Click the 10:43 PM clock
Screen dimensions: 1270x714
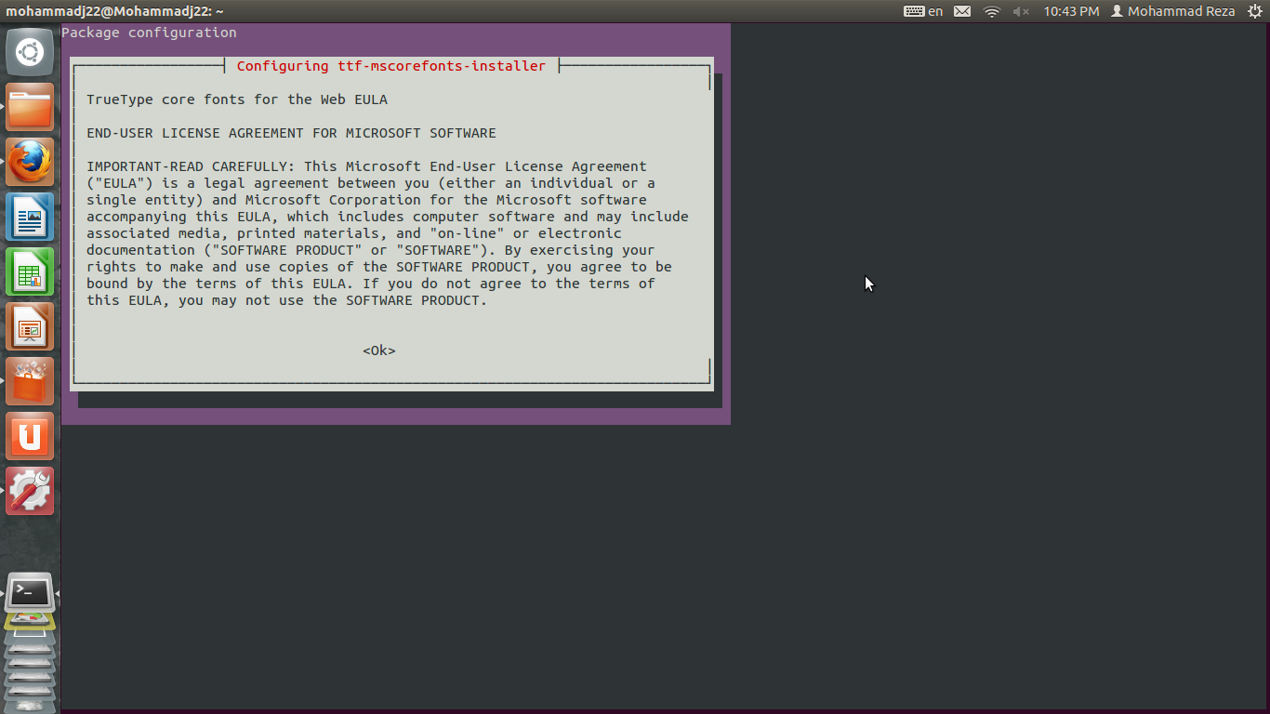tap(1071, 11)
